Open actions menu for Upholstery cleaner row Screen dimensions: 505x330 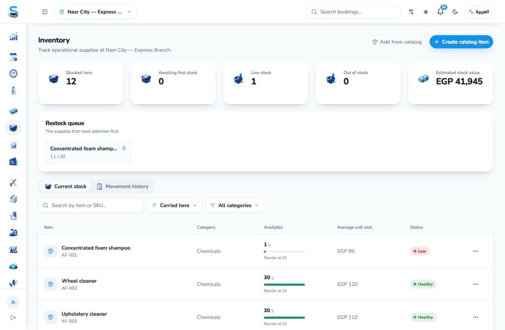pos(475,317)
